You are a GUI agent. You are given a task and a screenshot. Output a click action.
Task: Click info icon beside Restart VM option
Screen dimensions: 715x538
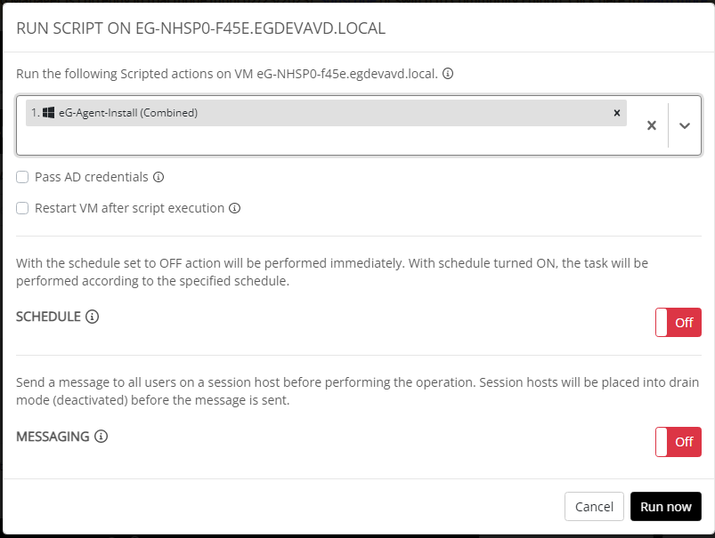point(234,208)
